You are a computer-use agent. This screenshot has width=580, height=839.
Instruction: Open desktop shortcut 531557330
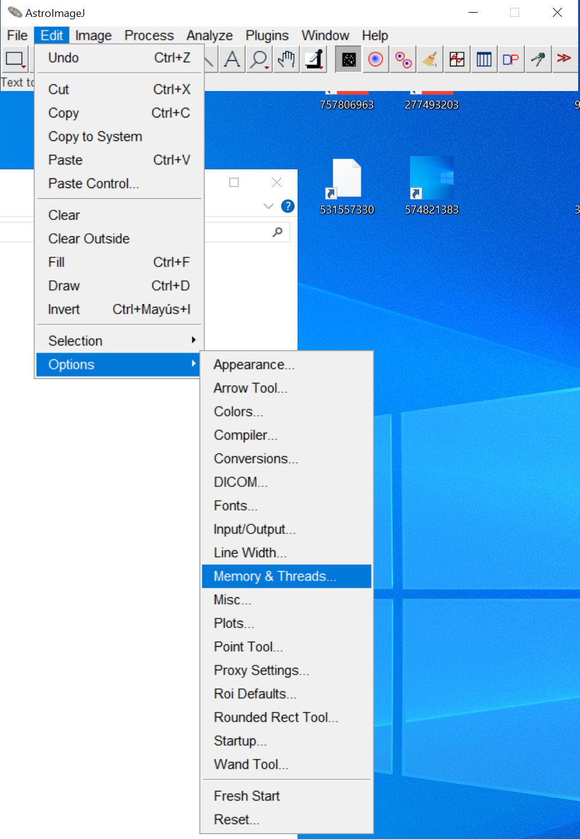tap(347, 187)
